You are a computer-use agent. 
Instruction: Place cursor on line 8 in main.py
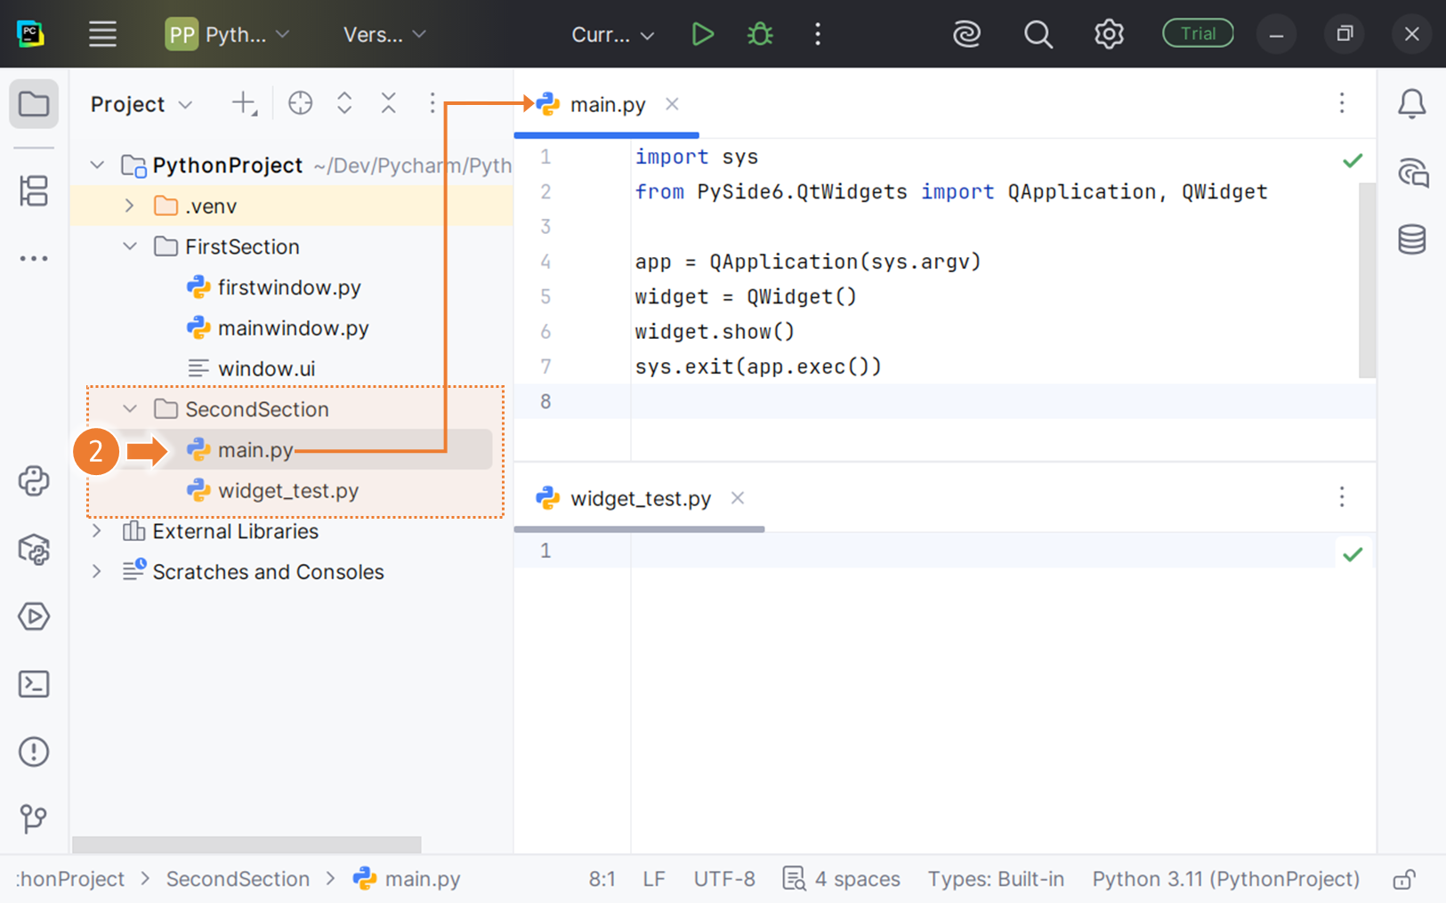point(1004,401)
